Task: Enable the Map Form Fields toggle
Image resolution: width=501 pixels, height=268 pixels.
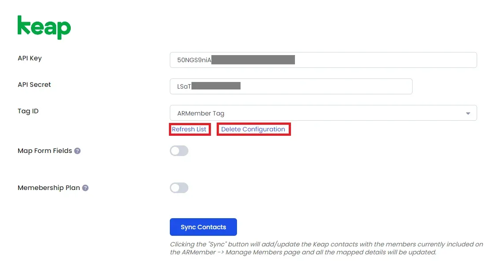Action: pos(179,151)
